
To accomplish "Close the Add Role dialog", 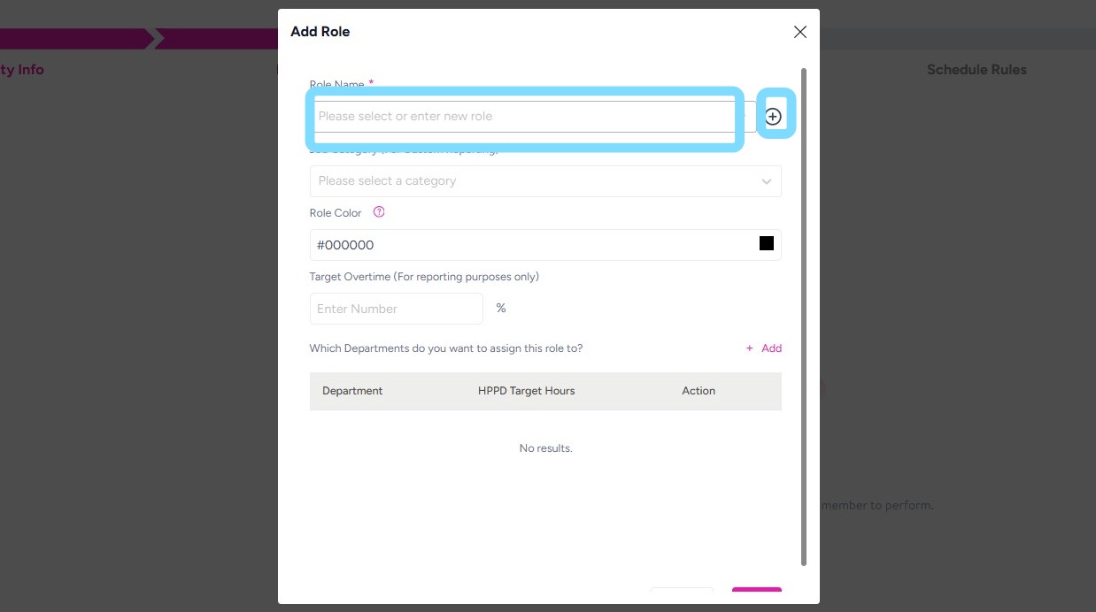I will tap(799, 32).
